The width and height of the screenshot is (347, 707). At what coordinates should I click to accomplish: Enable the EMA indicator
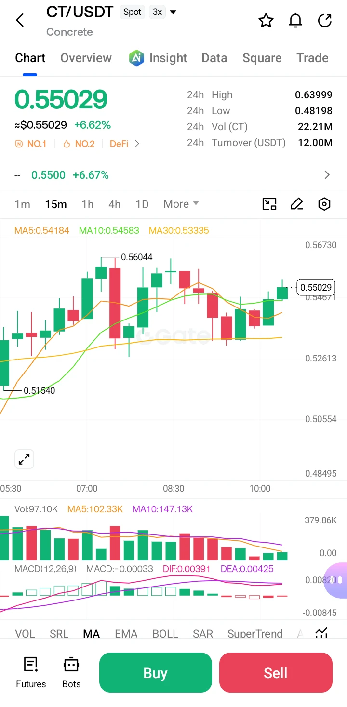(x=126, y=633)
